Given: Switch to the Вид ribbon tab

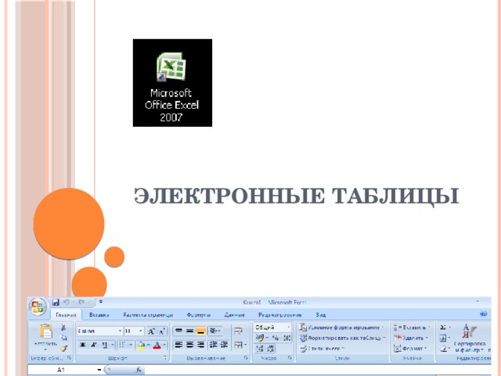Looking at the screenshot, I should 321,315.
